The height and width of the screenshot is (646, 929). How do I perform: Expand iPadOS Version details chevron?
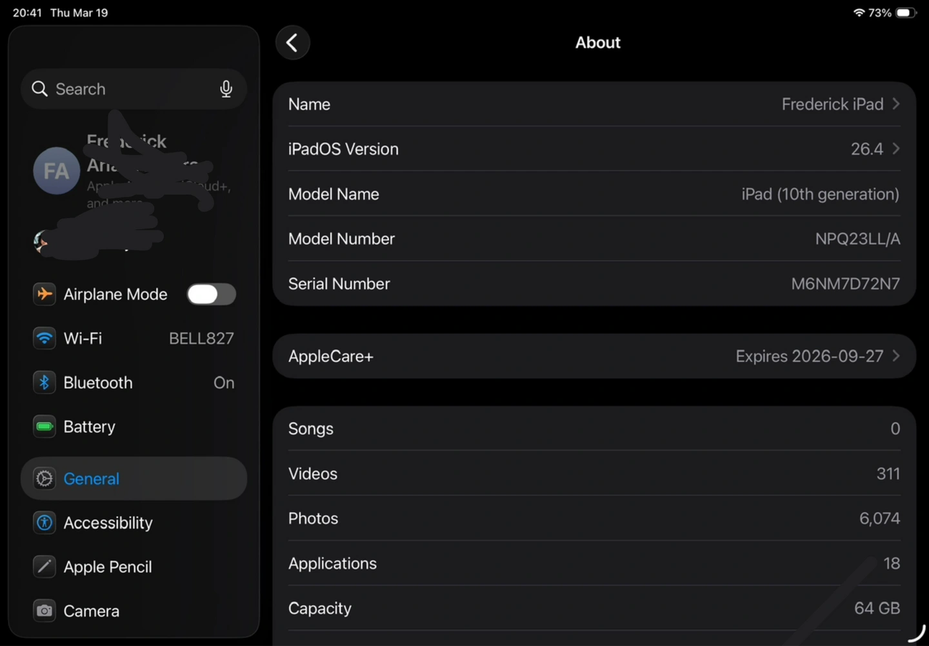[896, 149]
